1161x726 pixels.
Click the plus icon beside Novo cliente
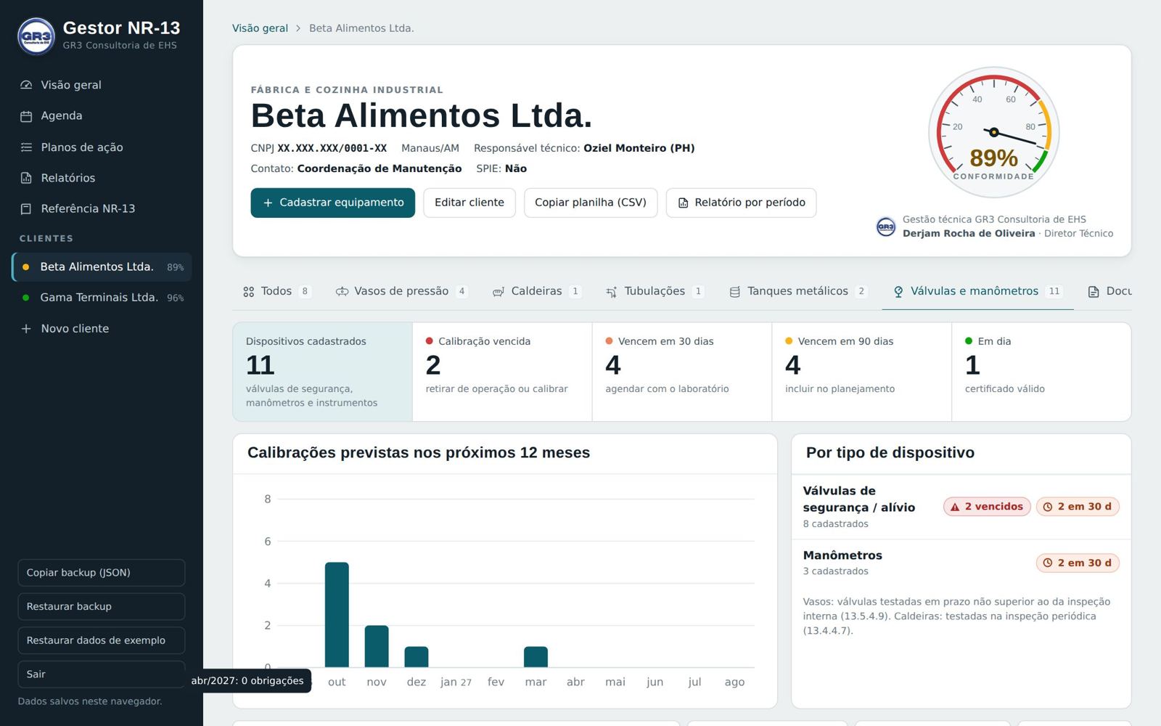point(26,329)
